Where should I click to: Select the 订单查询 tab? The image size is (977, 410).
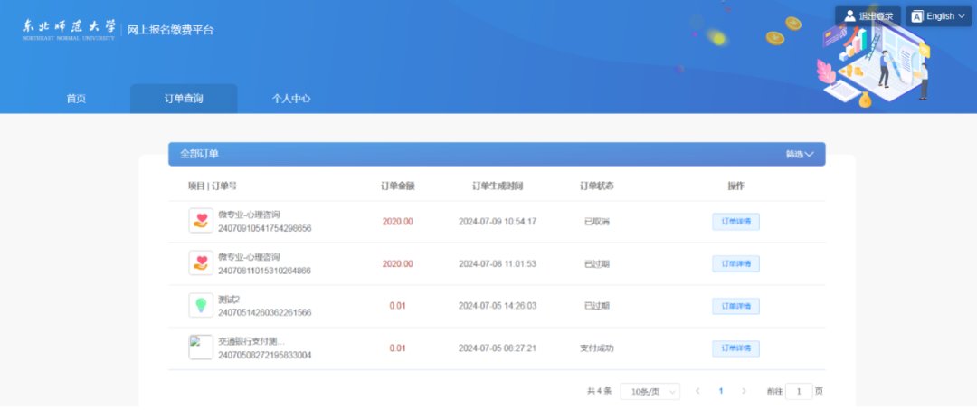[x=184, y=99]
